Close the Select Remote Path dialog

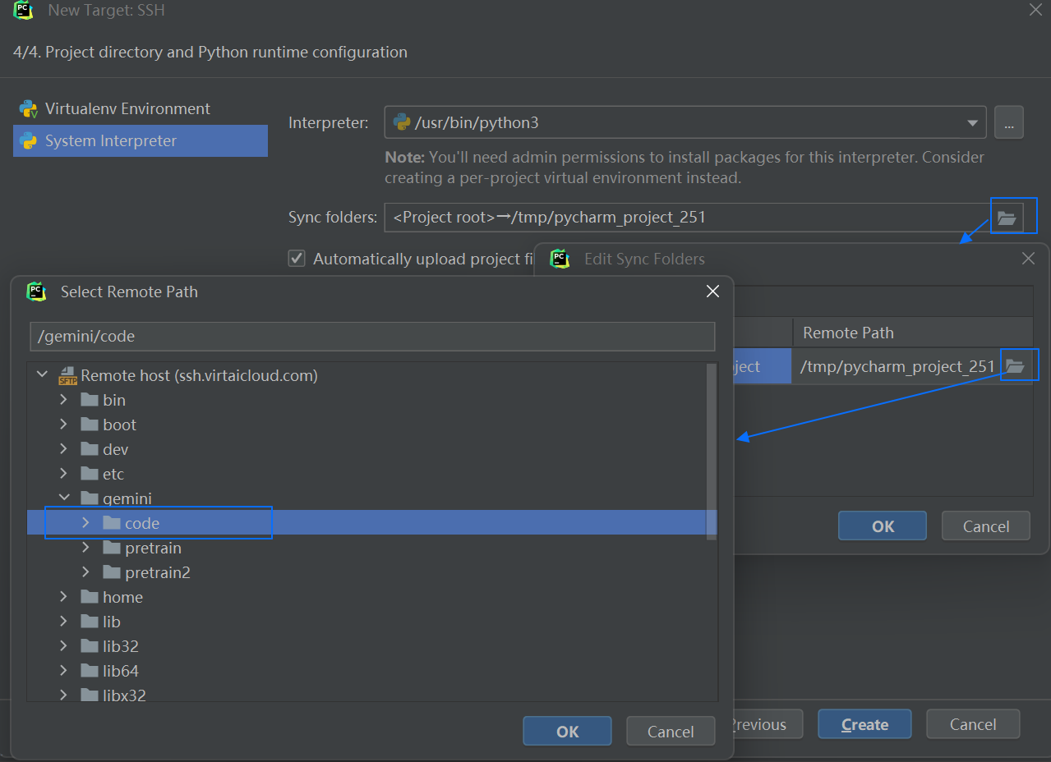point(712,291)
